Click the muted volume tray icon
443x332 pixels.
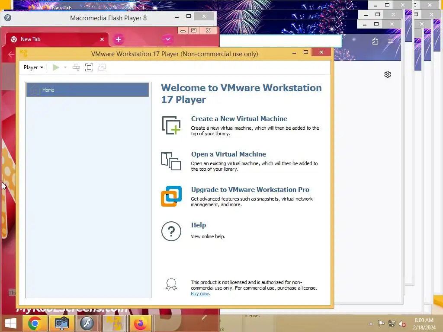[x=402, y=324]
